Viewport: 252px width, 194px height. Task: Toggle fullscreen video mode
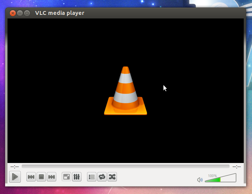[x=67, y=177]
